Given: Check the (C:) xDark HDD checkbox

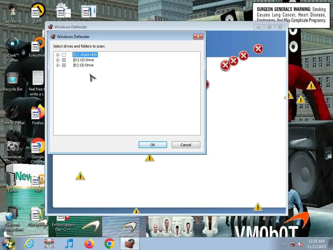Looking at the screenshot, I should [x=64, y=55].
